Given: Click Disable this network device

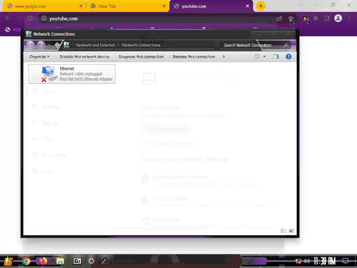Looking at the screenshot, I should 84,57.
